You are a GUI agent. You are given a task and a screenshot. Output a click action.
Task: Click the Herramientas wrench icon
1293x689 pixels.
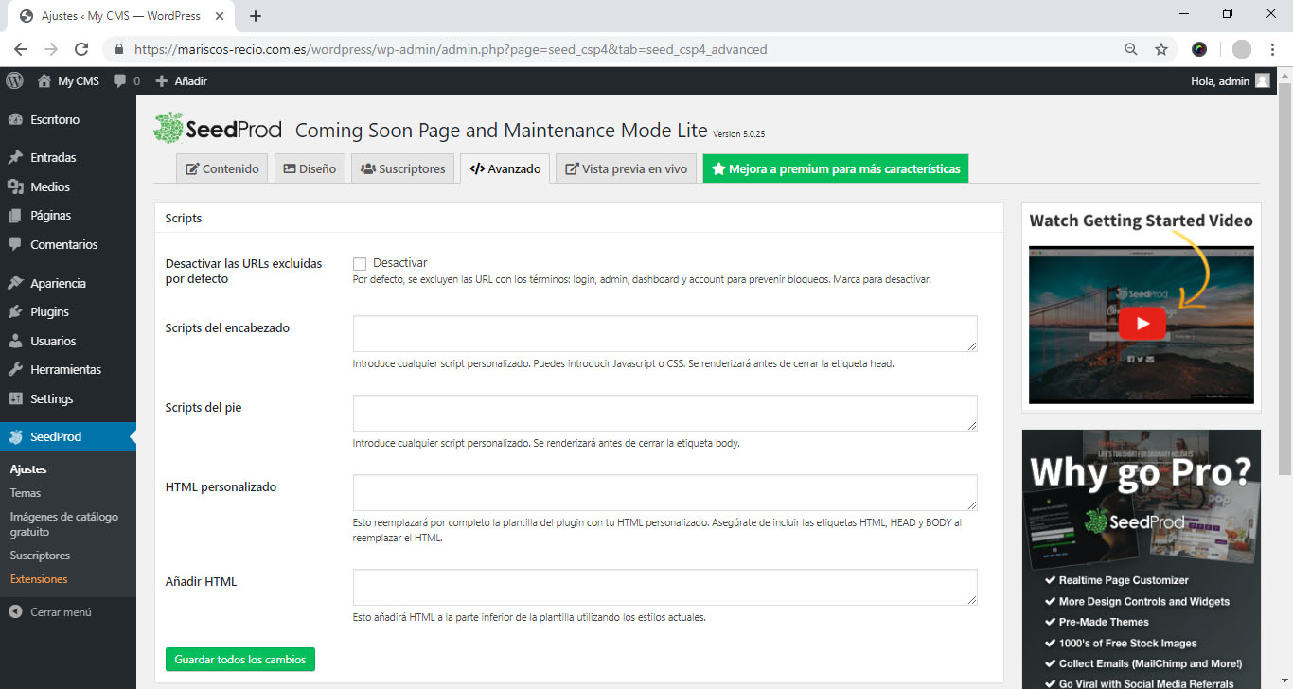15,369
